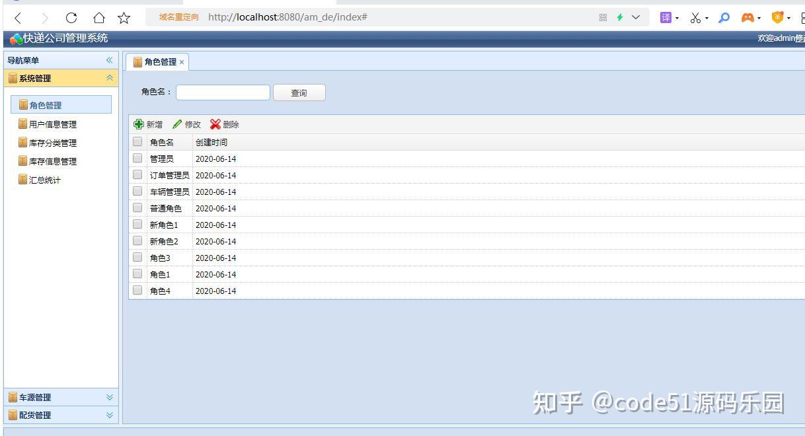The width and height of the screenshot is (805, 436).
Task: Click the browser refresh icon
Action: pyautogui.click(x=71, y=17)
